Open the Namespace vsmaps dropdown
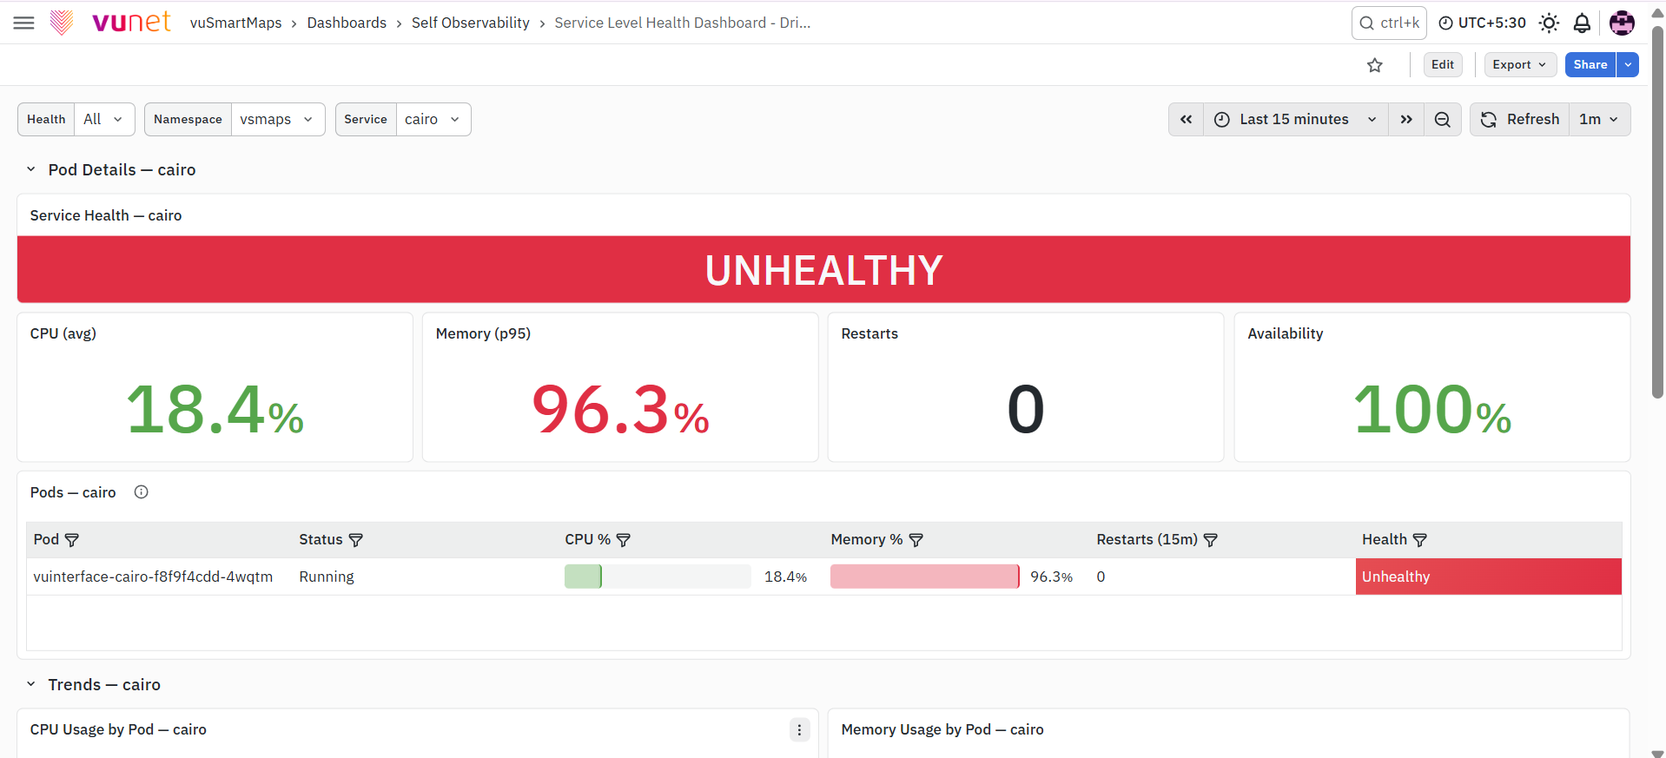Viewport: 1666px width, 758px height. (277, 120)
